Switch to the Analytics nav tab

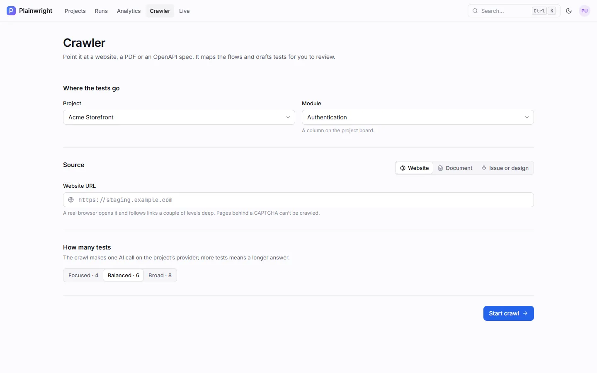[129, 11]
